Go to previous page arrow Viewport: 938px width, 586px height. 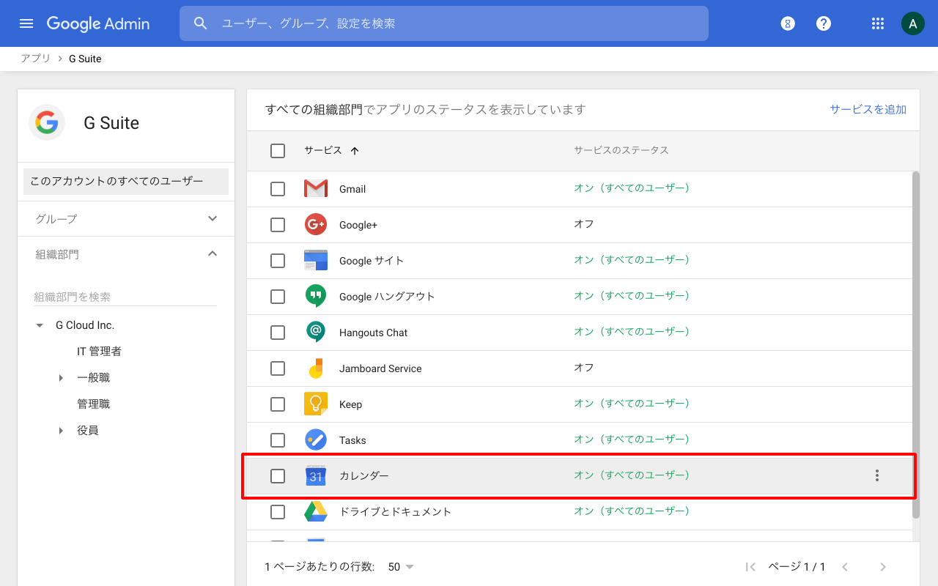[x=845, y=567]
